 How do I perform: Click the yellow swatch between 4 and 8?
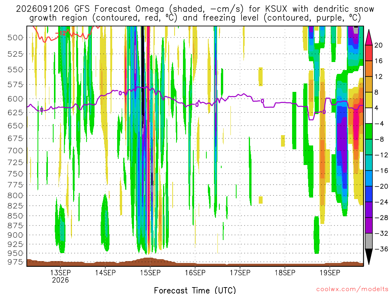tap(369, 100)
